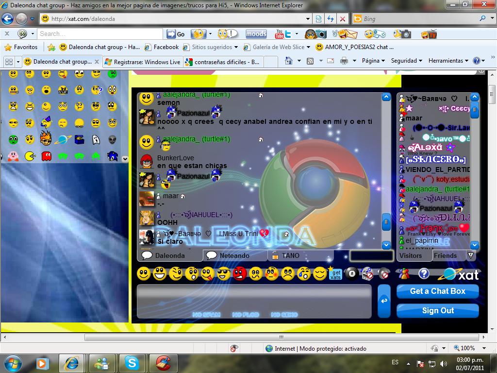Insert the crying smiley in chat
Screen dimensions: 497x373
coord(304,273)
